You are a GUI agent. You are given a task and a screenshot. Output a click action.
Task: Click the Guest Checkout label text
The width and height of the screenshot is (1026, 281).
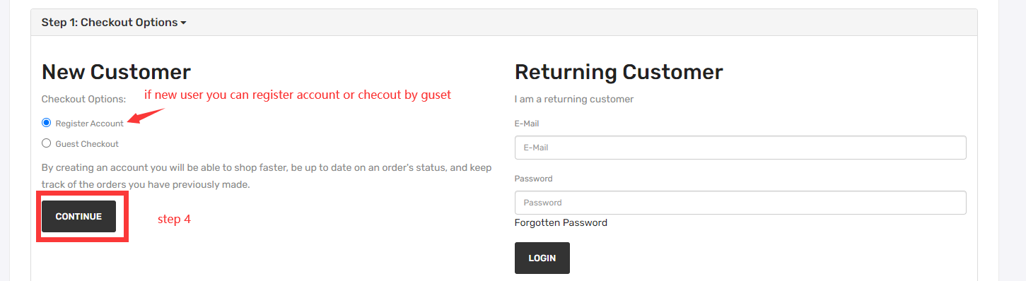pos(87,144)
